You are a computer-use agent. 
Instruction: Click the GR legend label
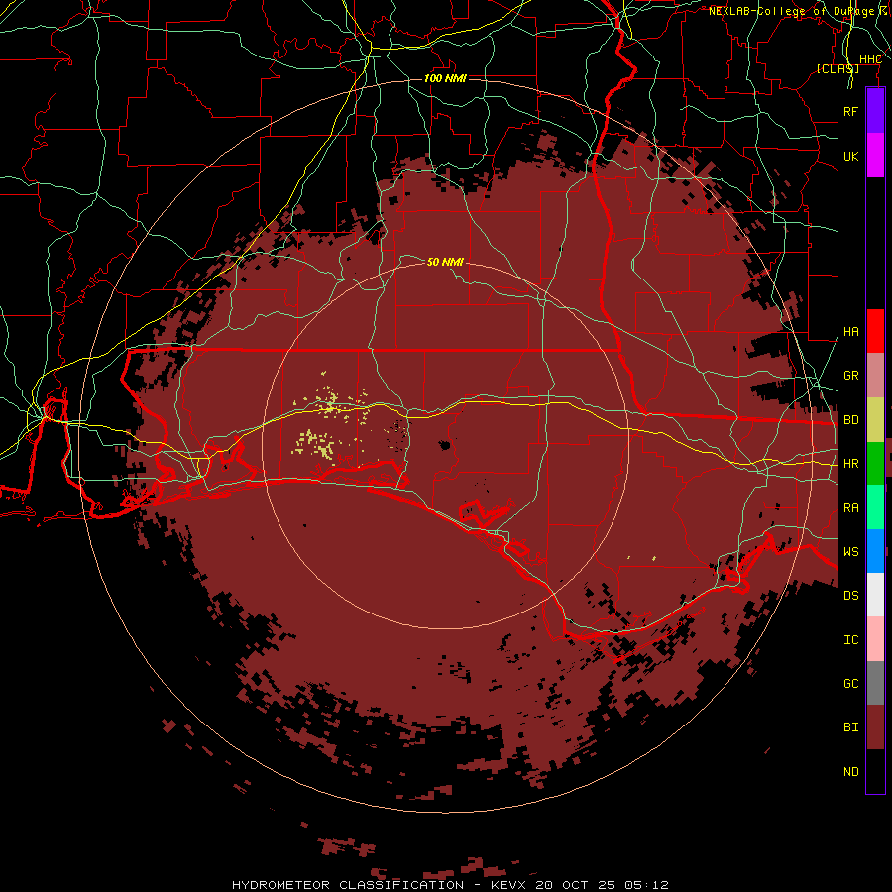pos(850,376)
